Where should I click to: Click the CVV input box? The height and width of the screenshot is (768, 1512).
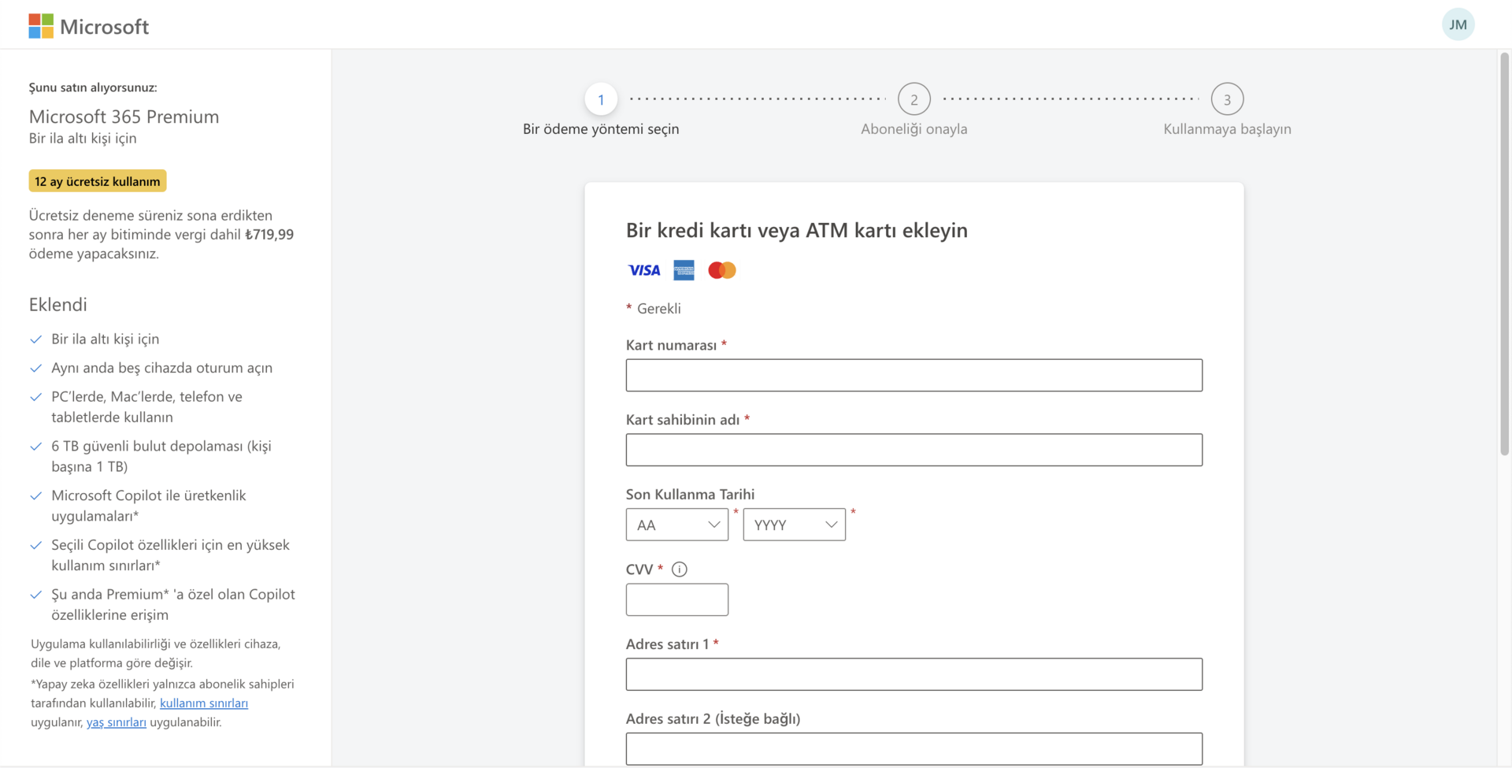coord(677,599)
